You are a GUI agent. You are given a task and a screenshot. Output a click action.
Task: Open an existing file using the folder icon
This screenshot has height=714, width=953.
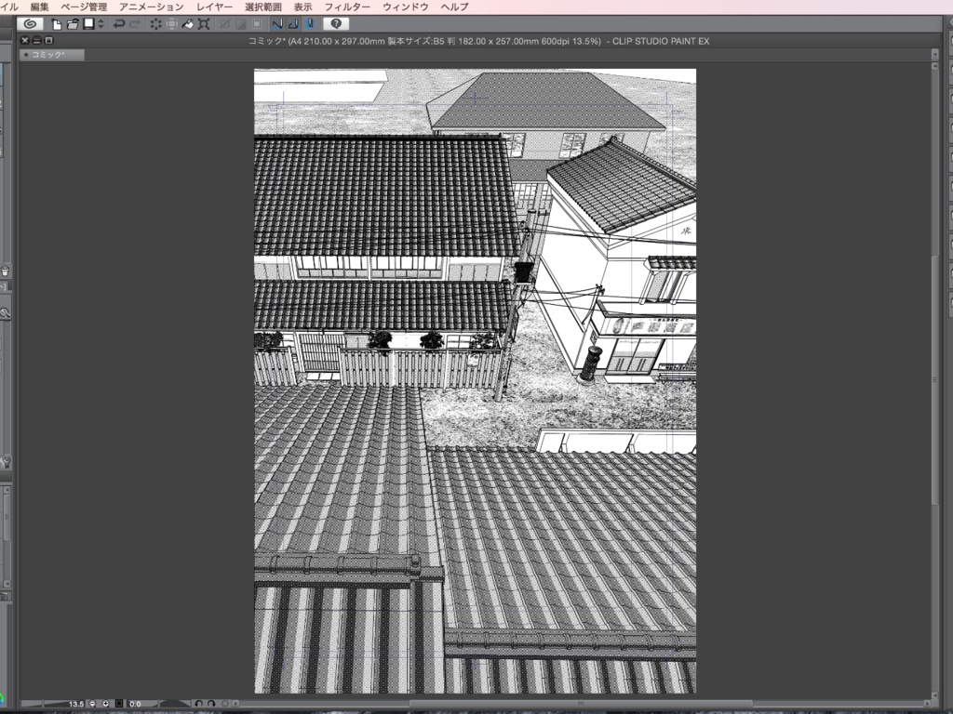(x=72, y=24)
